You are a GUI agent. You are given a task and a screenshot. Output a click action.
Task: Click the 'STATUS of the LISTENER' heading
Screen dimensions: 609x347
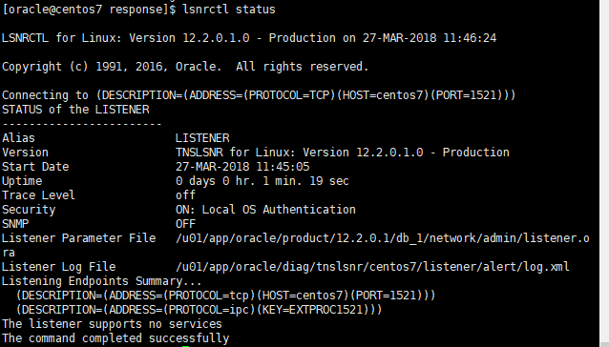pos(75,110)
